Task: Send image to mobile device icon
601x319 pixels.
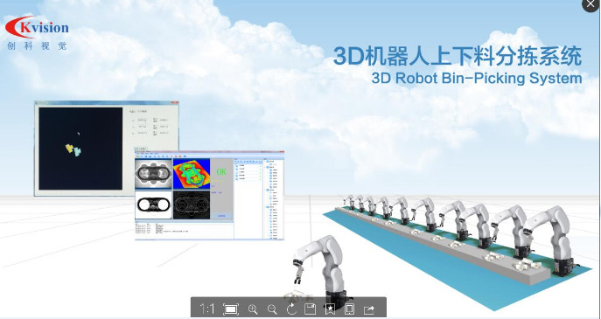Action: pyautogui.click(x=349, y=309)
